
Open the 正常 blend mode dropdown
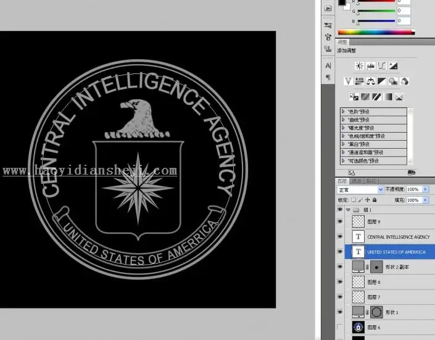(360, 190)
